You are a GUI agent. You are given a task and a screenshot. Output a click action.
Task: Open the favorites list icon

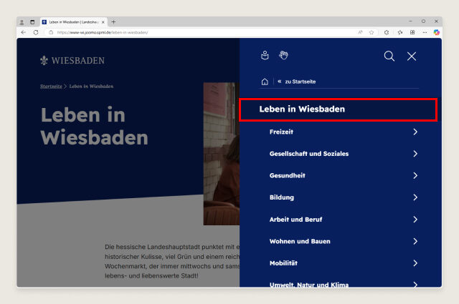[400, 32]
